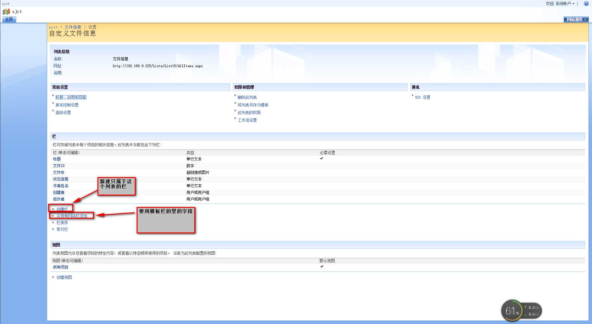Click the sjct breadcrumb link
This screenshot has height=324, width=592.
click(x=53, y=27)
